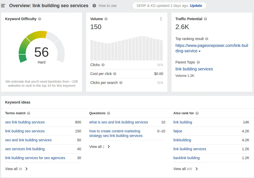Viewport: 254px width, 178px height.
Task: Click the Keyword ideas heading
Action: [x=18, y=102]
